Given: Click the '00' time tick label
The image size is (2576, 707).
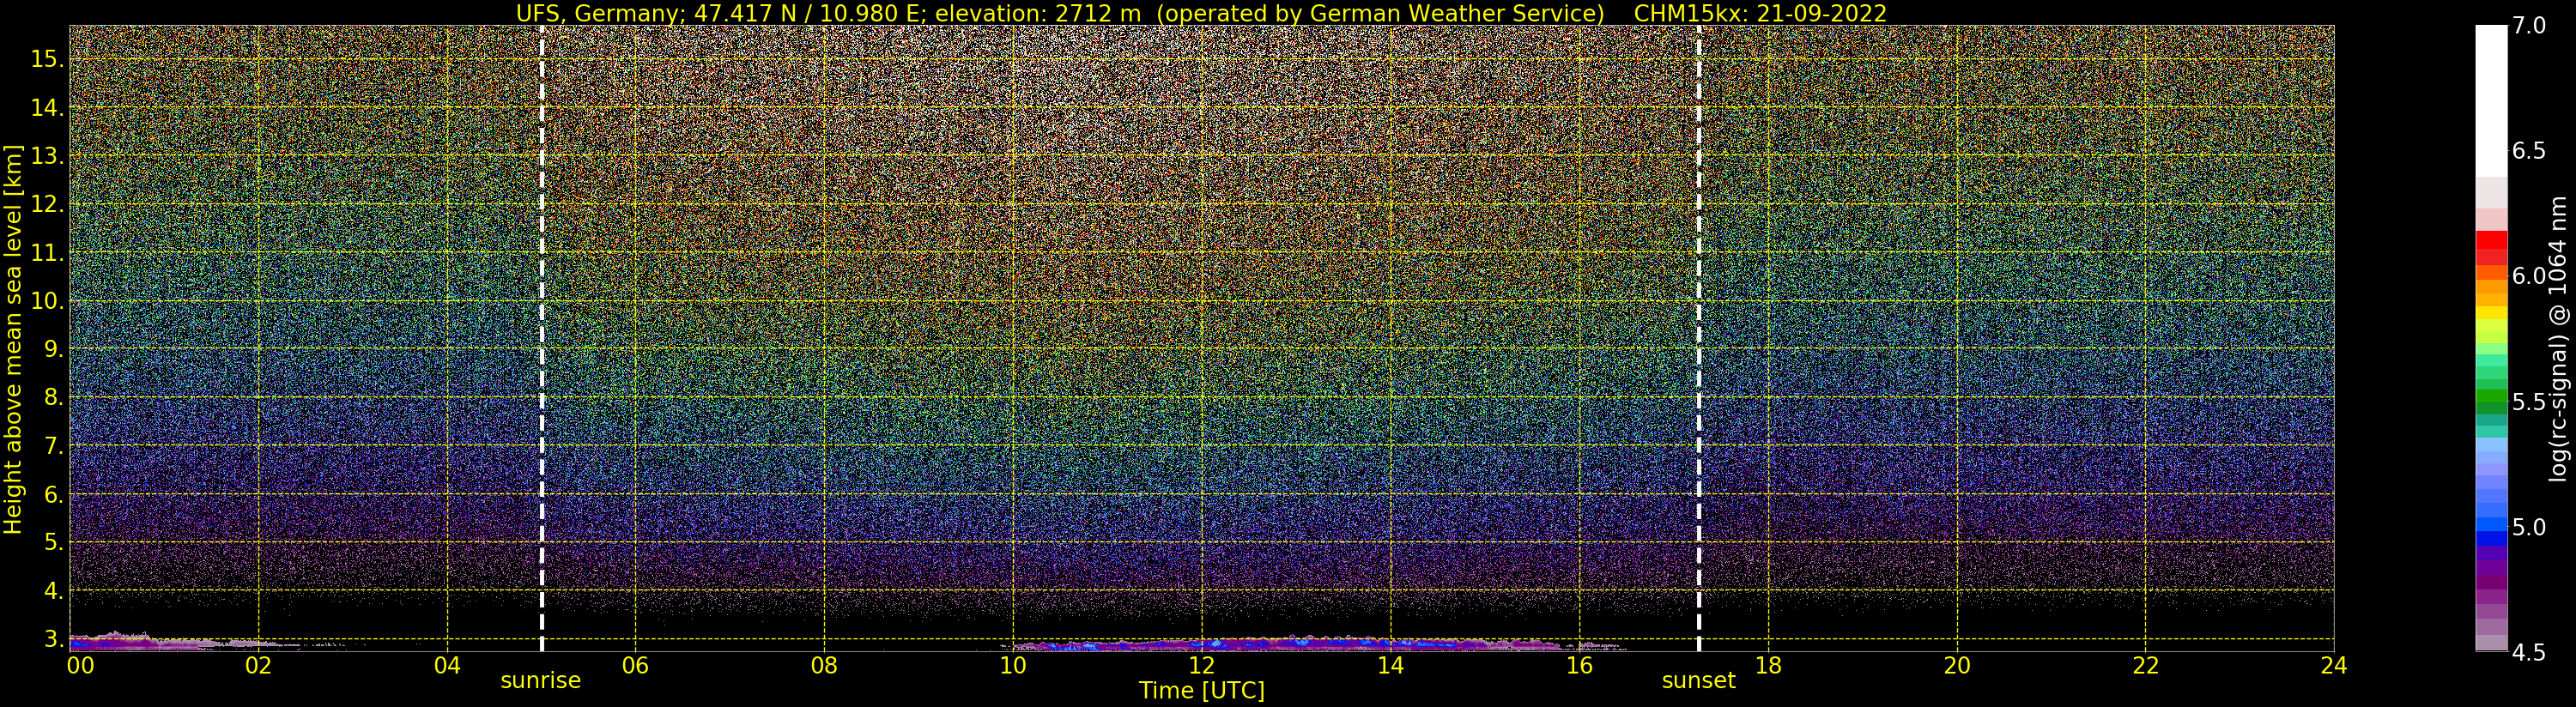Looking at the screenshot, I should 79,665.
